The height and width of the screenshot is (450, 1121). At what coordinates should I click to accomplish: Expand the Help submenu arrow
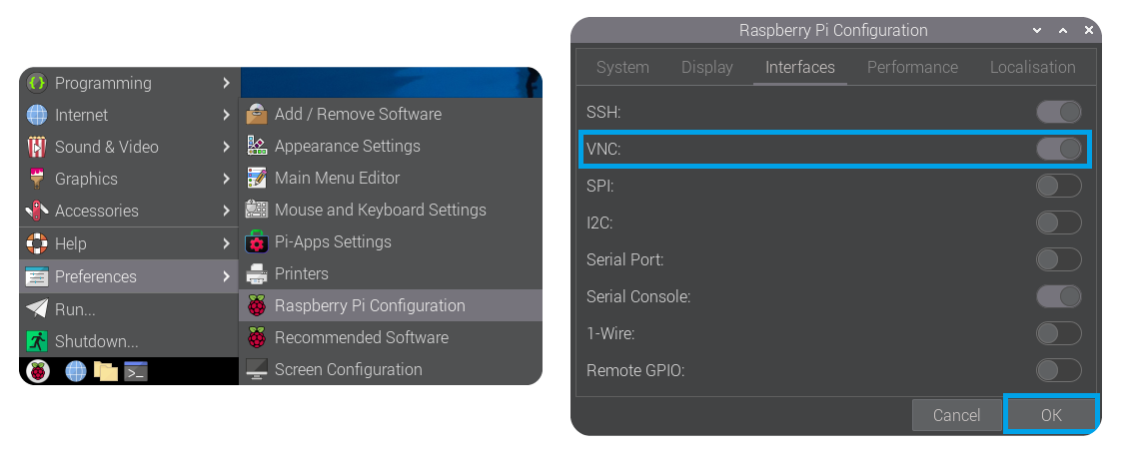click(226, 243)
